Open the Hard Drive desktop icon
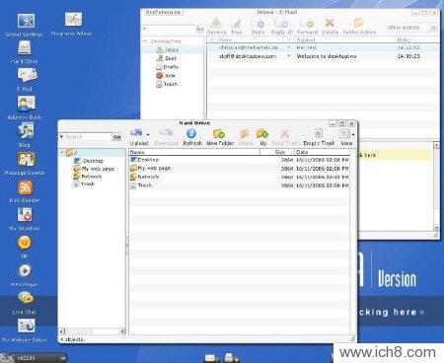 point(25,51)
